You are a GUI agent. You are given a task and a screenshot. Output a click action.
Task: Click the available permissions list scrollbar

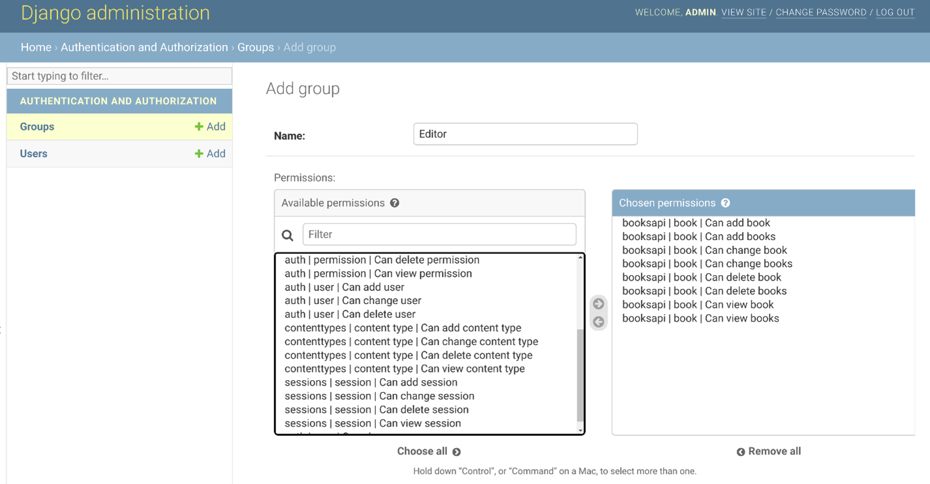[580, 375]
